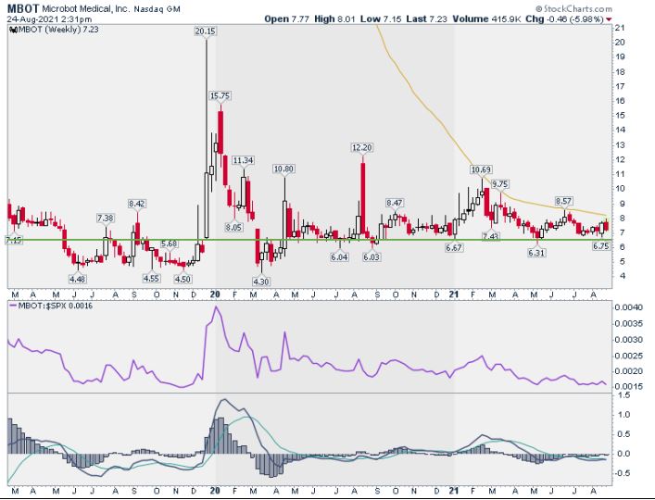Click the 8.05 price label
The width and height of the screenshot is (655, 500).
(233, 228)
